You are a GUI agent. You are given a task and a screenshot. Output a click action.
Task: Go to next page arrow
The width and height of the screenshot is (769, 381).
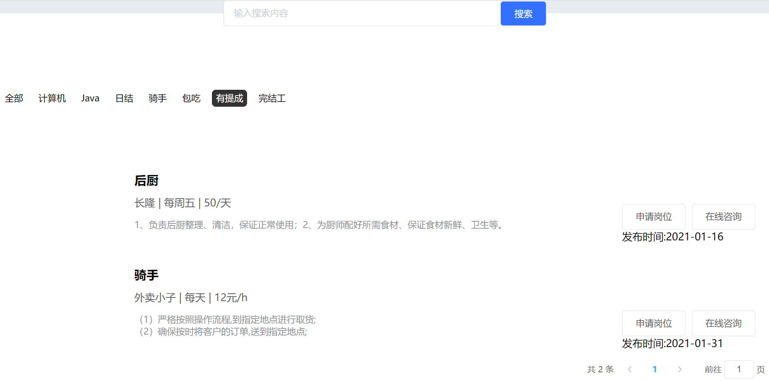(x=680, y=369)
